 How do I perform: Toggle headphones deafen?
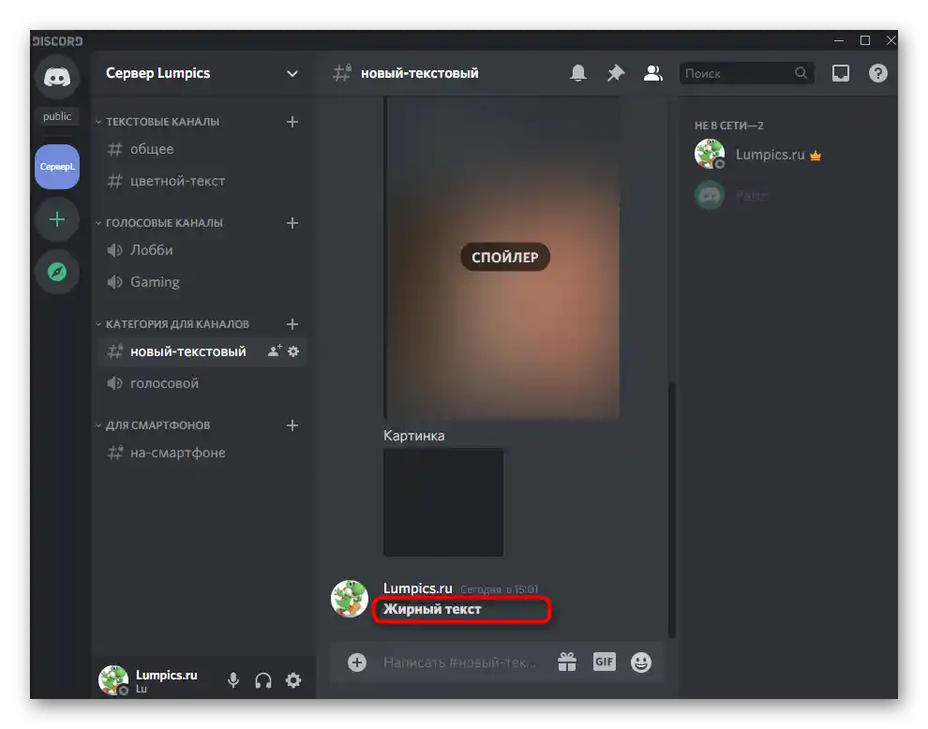click(263, 680)
